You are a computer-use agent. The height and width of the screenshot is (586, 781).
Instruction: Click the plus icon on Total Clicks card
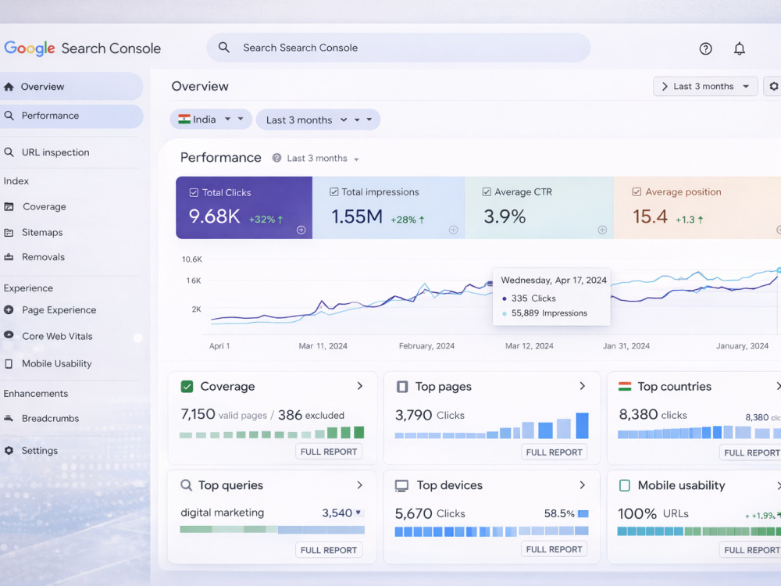[301, 230]
